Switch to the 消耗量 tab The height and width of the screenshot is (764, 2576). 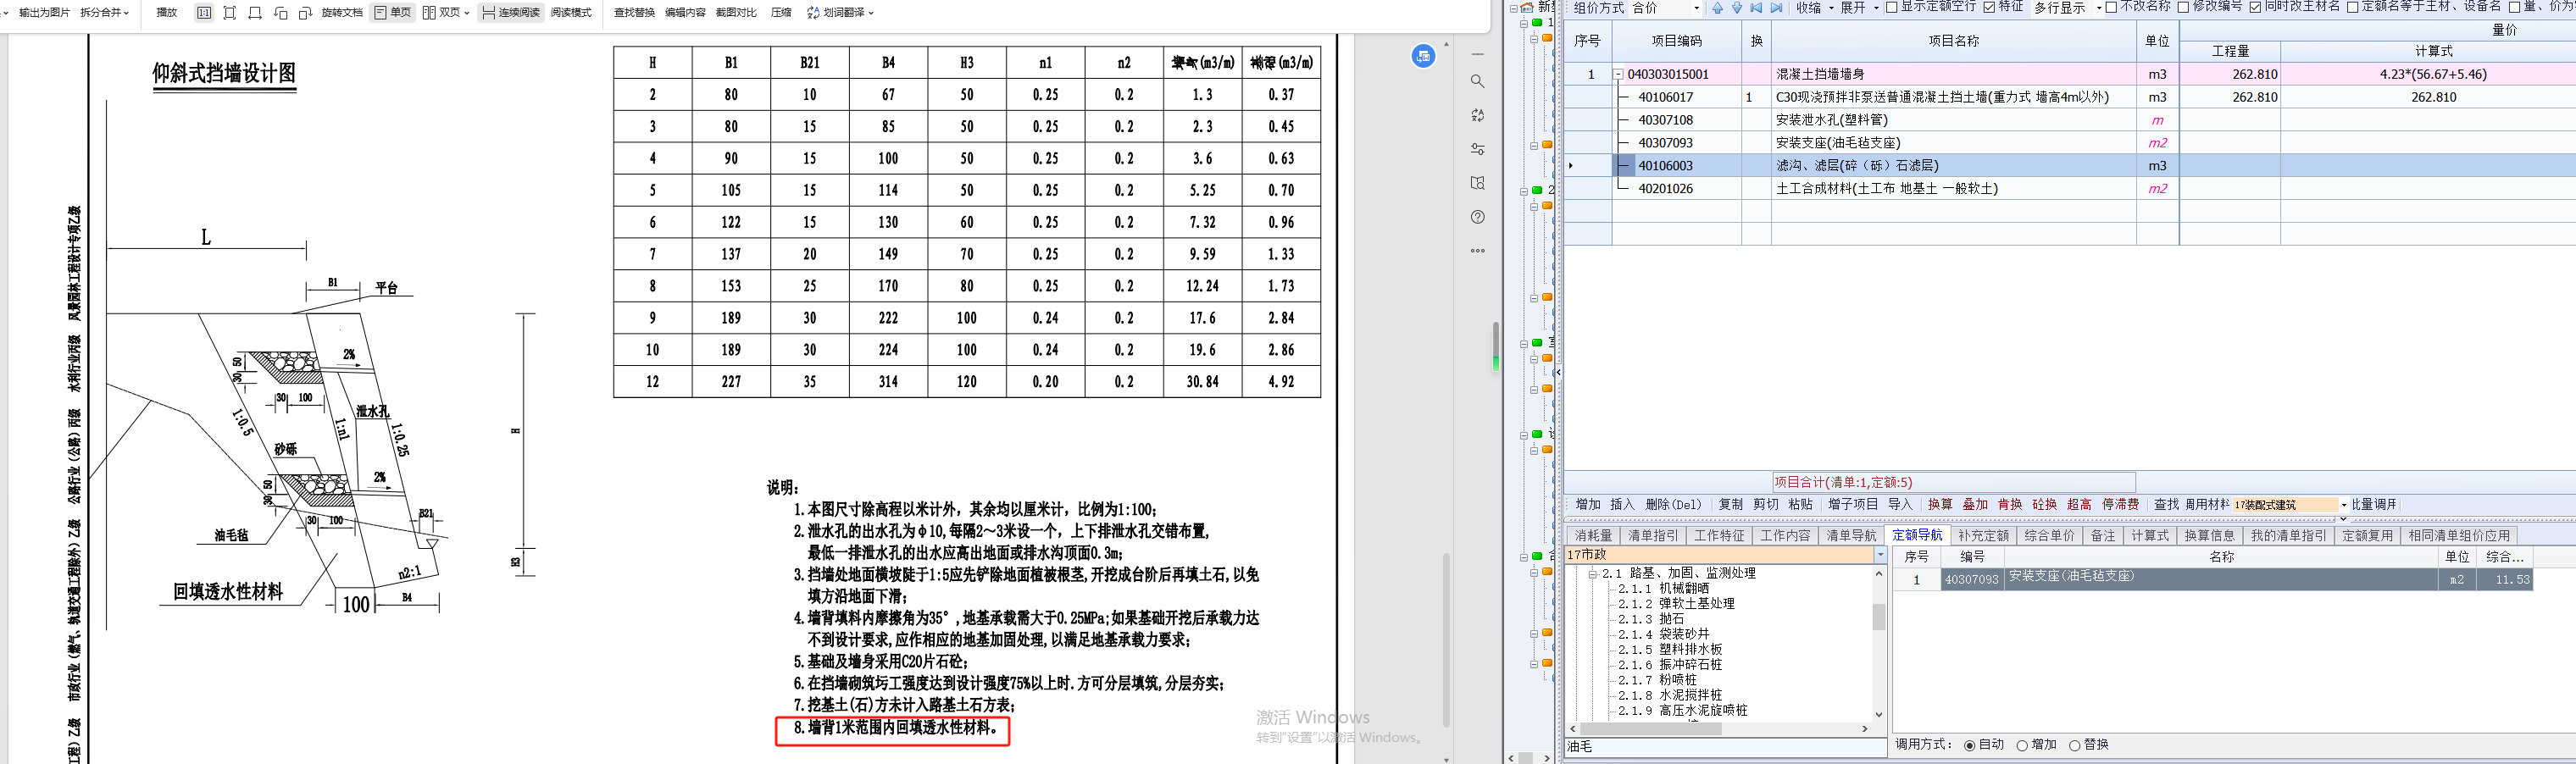(x=1593, y=536)
